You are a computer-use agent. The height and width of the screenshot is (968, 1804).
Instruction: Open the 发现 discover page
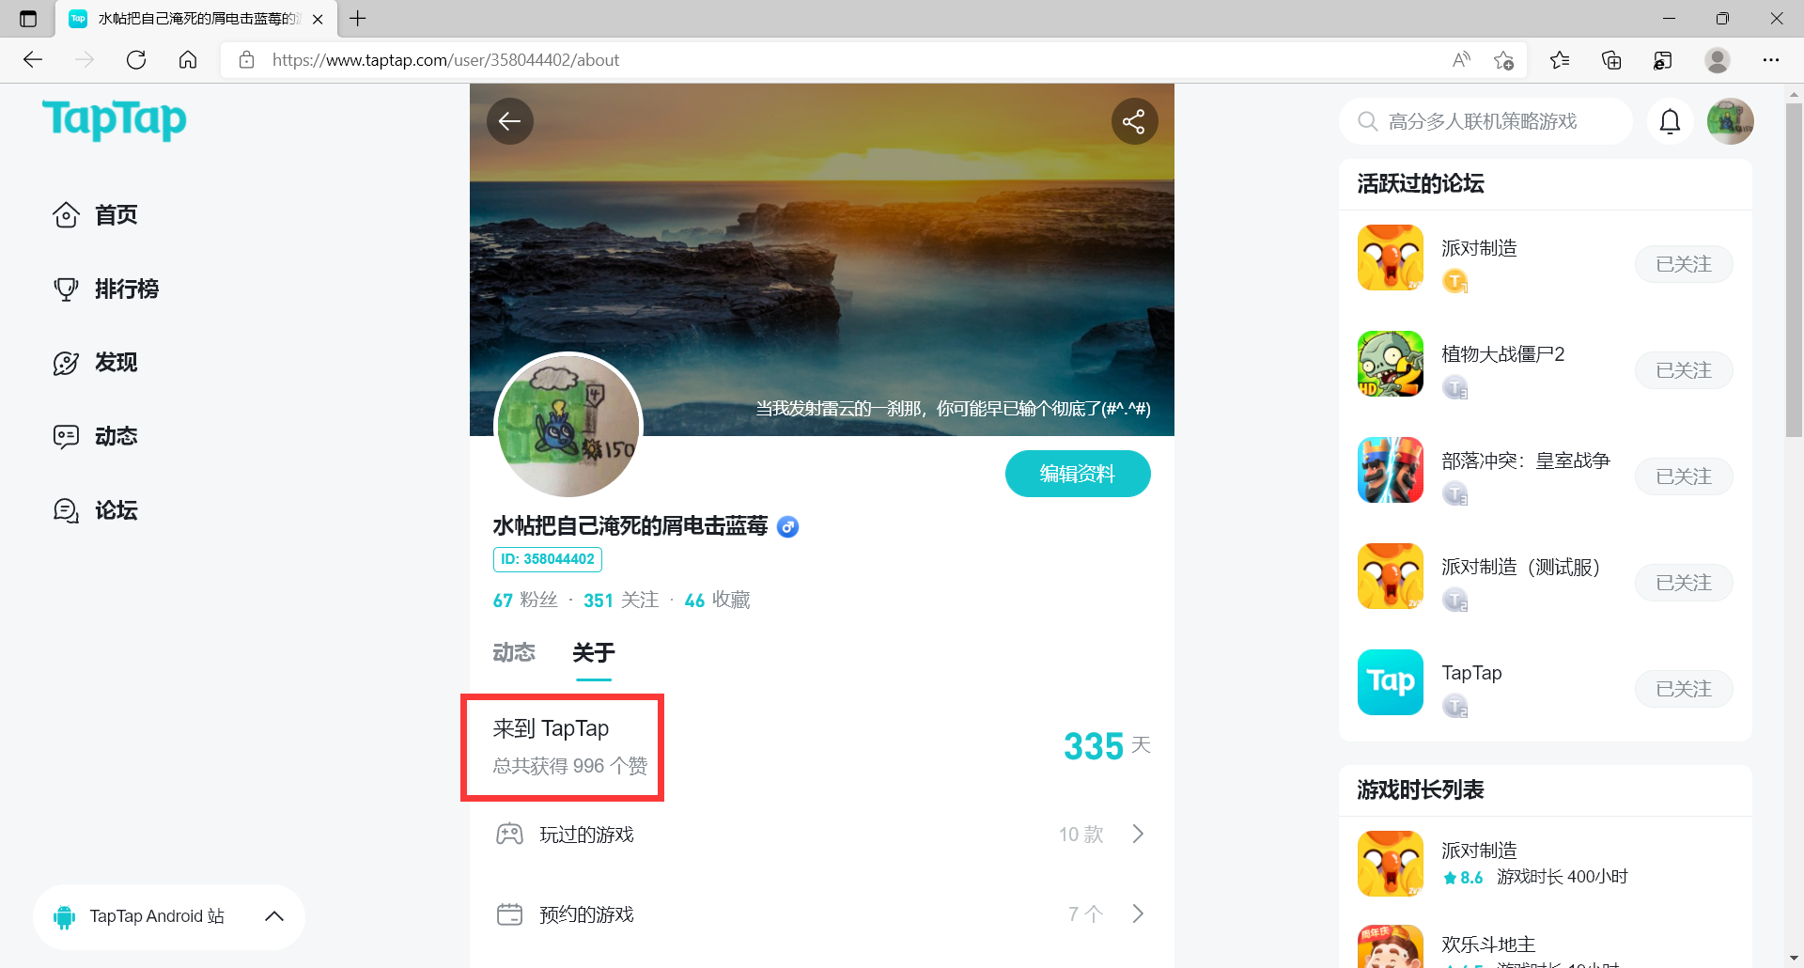pyautogui.click(x=95, y=363)
